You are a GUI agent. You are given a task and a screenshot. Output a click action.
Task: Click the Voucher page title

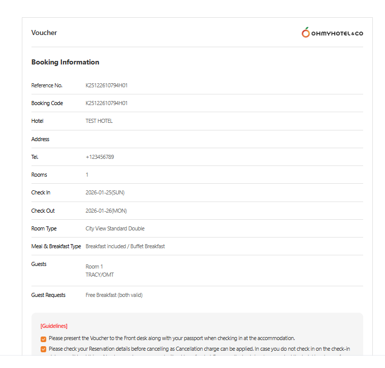point(44,33)
